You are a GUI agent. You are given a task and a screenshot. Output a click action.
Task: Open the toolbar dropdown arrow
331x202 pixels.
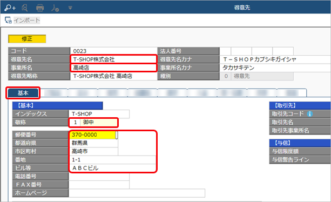click(x=70, y=8)
